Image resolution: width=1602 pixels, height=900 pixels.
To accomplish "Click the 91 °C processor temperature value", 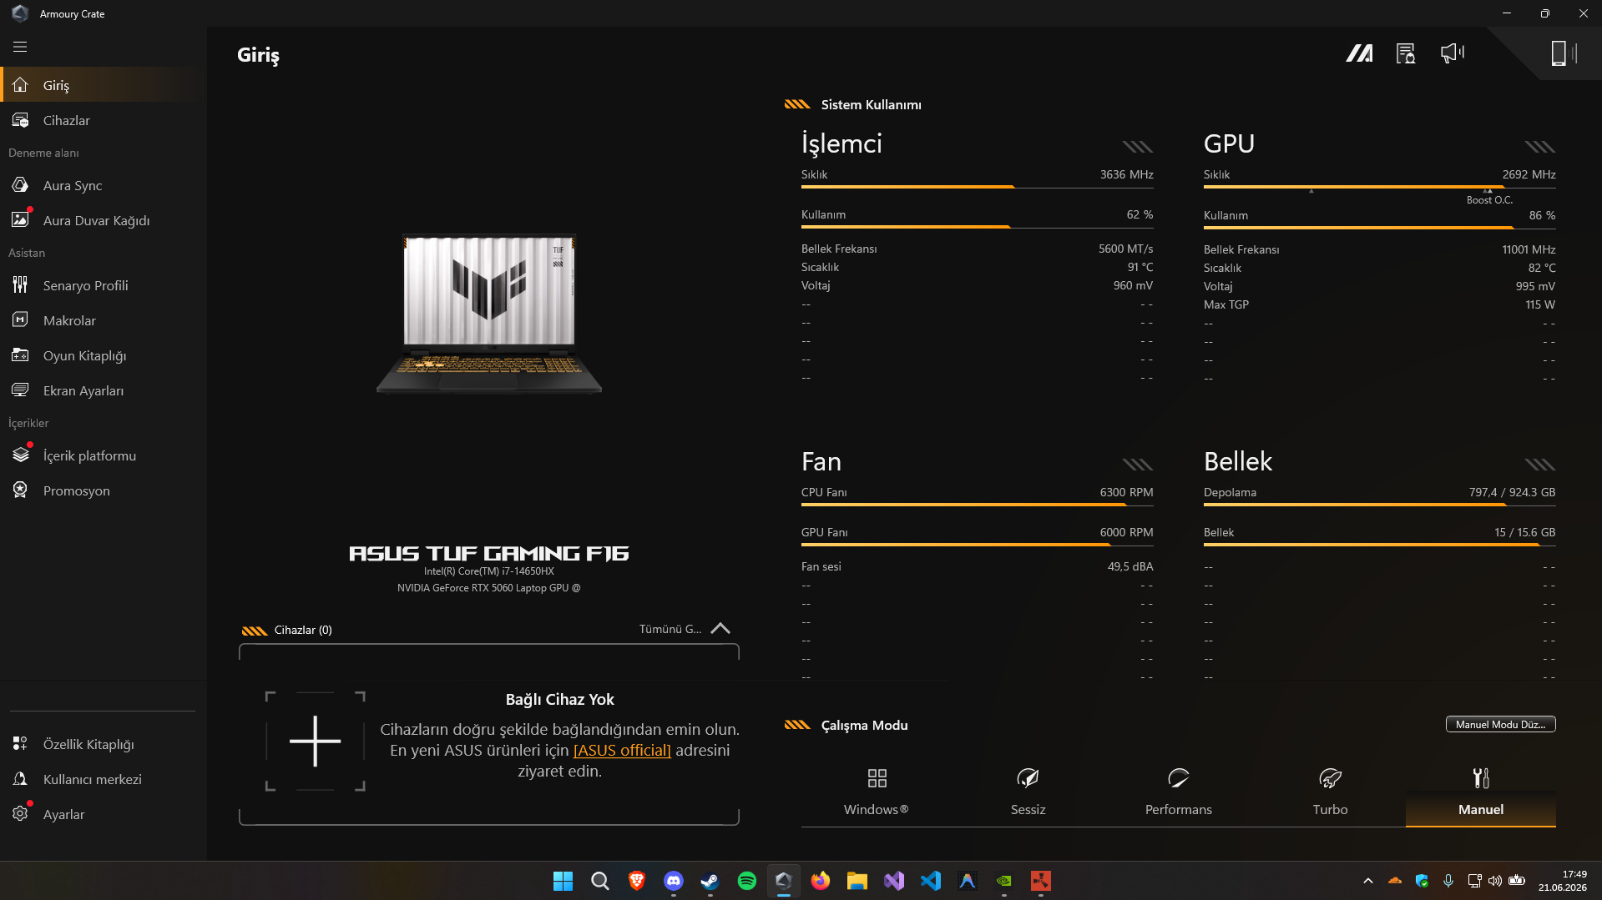I will (1140, 267).
